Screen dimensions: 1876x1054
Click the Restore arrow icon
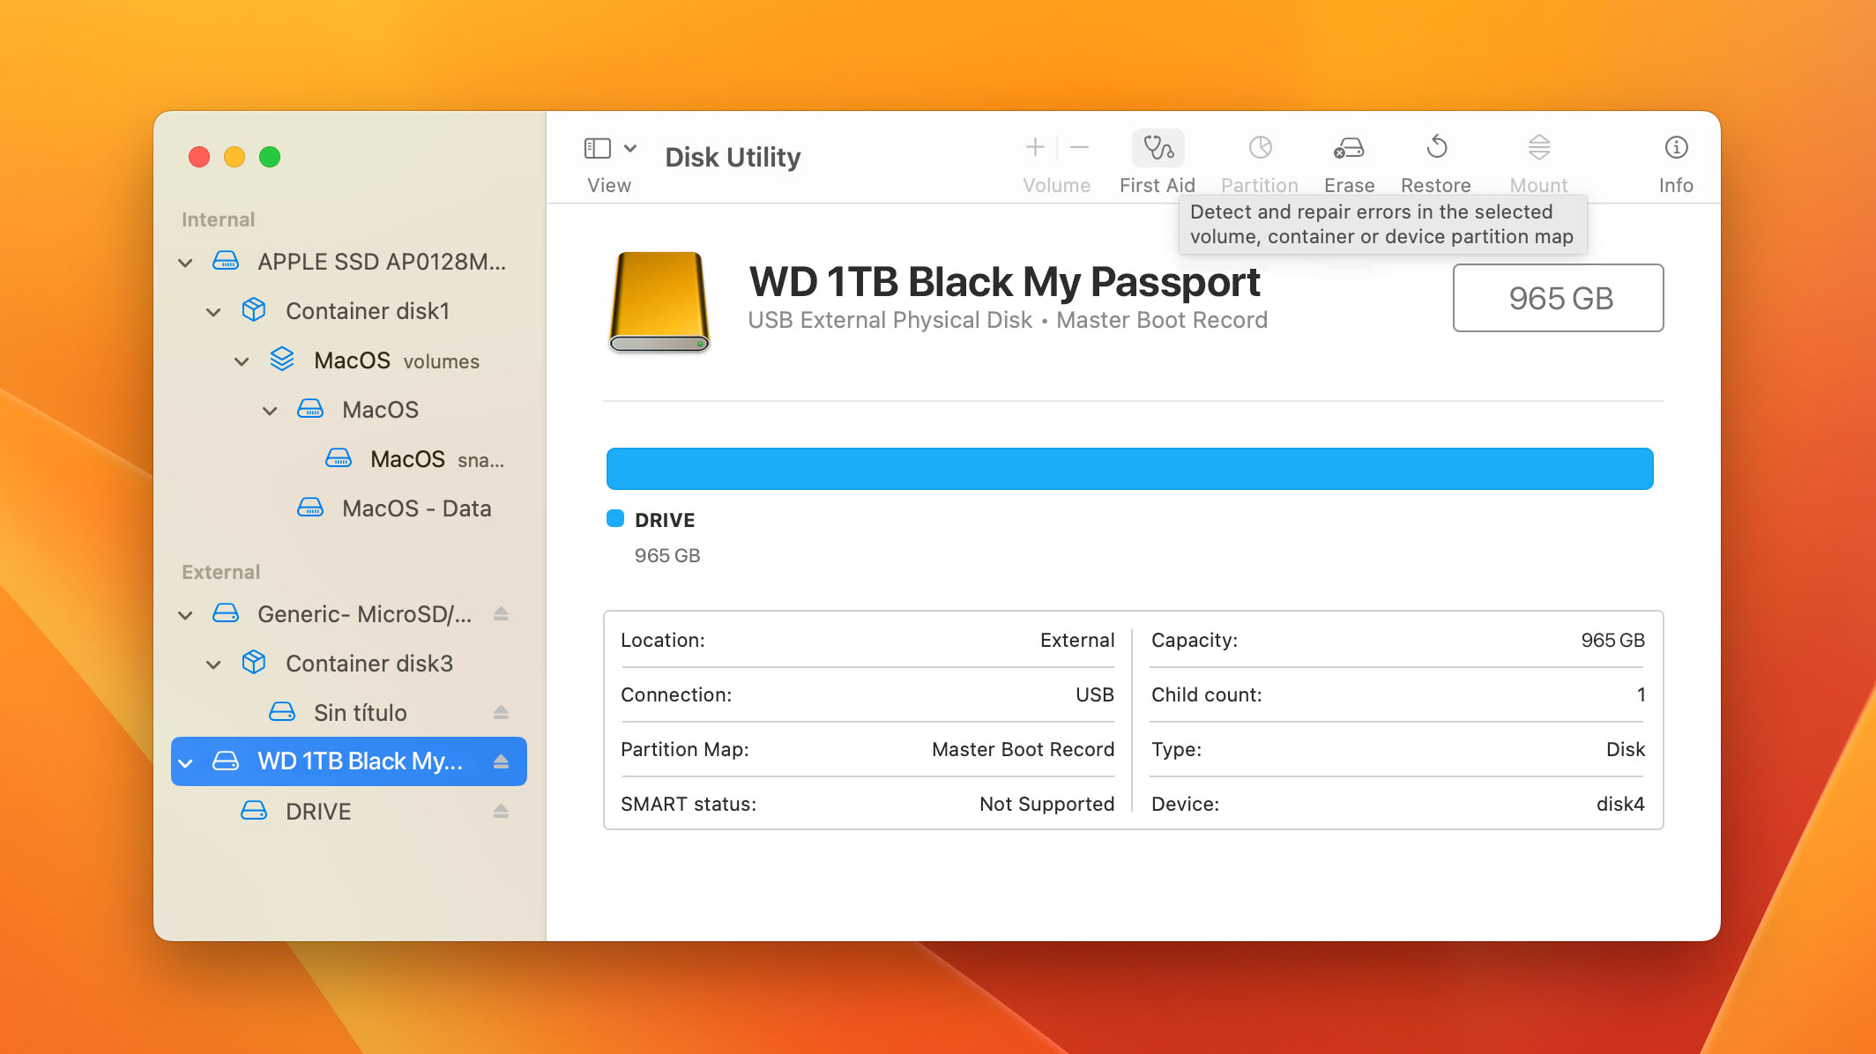pos(1437,146)
